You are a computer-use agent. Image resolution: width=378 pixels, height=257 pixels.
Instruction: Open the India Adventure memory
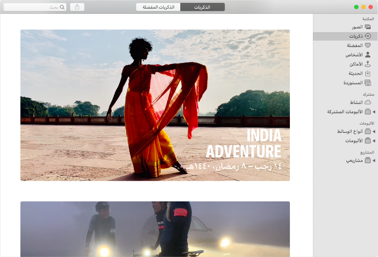[155, 105]
